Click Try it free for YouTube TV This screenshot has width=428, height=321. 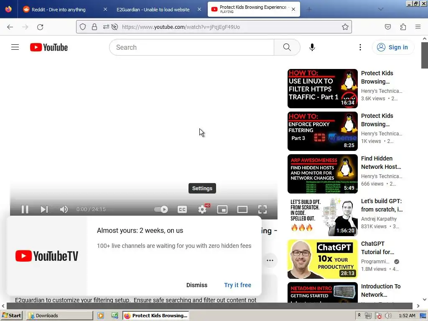point(237,285)
